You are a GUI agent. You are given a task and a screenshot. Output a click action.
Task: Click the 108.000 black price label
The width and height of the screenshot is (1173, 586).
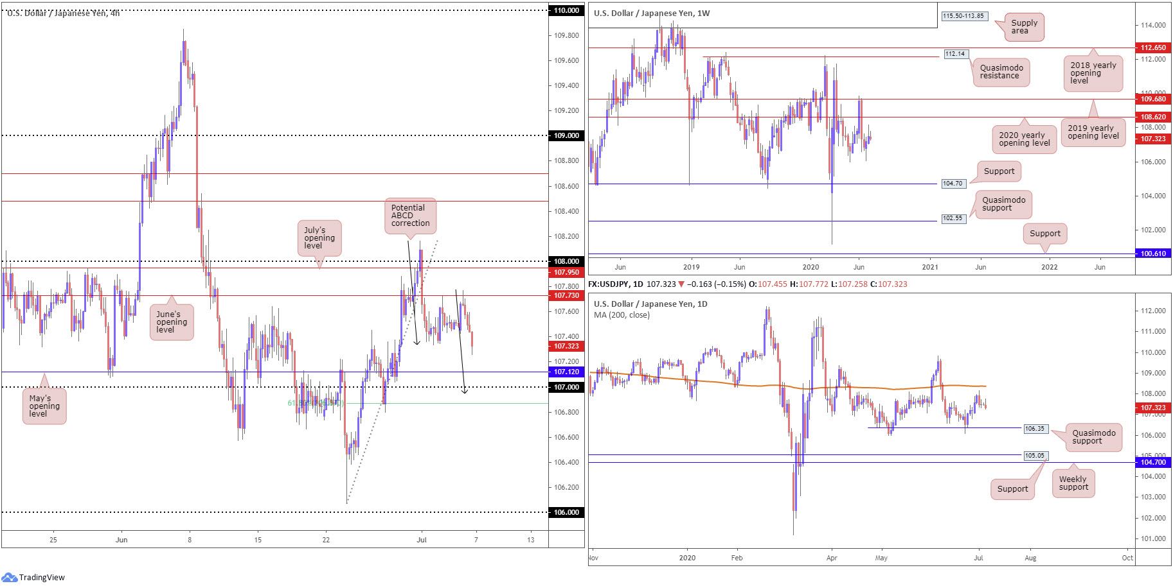[566, 261]
